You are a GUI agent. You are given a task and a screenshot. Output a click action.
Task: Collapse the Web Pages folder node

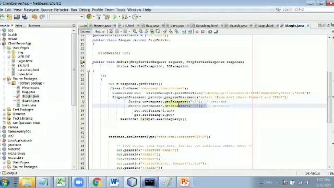(4, 48)
